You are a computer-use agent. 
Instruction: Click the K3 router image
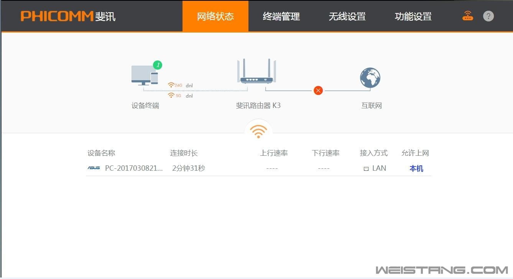(256, 71)
